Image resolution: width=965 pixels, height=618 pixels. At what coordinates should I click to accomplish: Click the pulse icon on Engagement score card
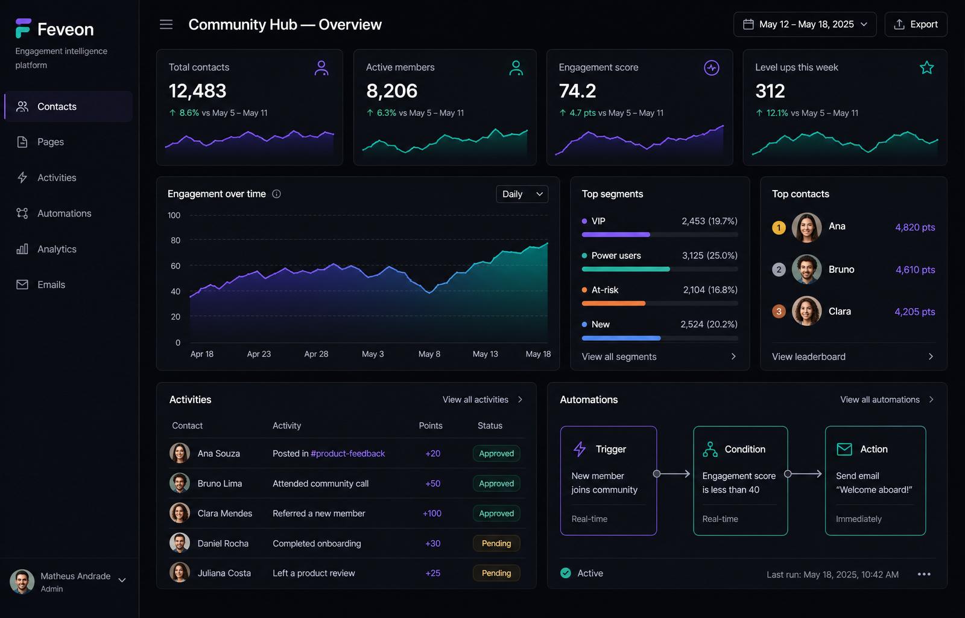712,68
